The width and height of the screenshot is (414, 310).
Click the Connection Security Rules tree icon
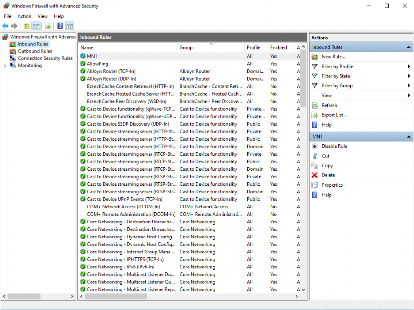tap(13, 58)
